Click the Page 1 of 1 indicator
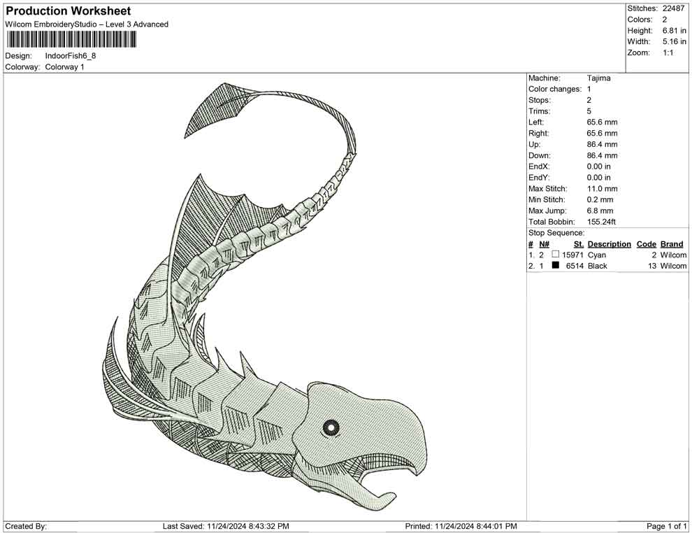The image size is (692, 533). coord(666,526)
